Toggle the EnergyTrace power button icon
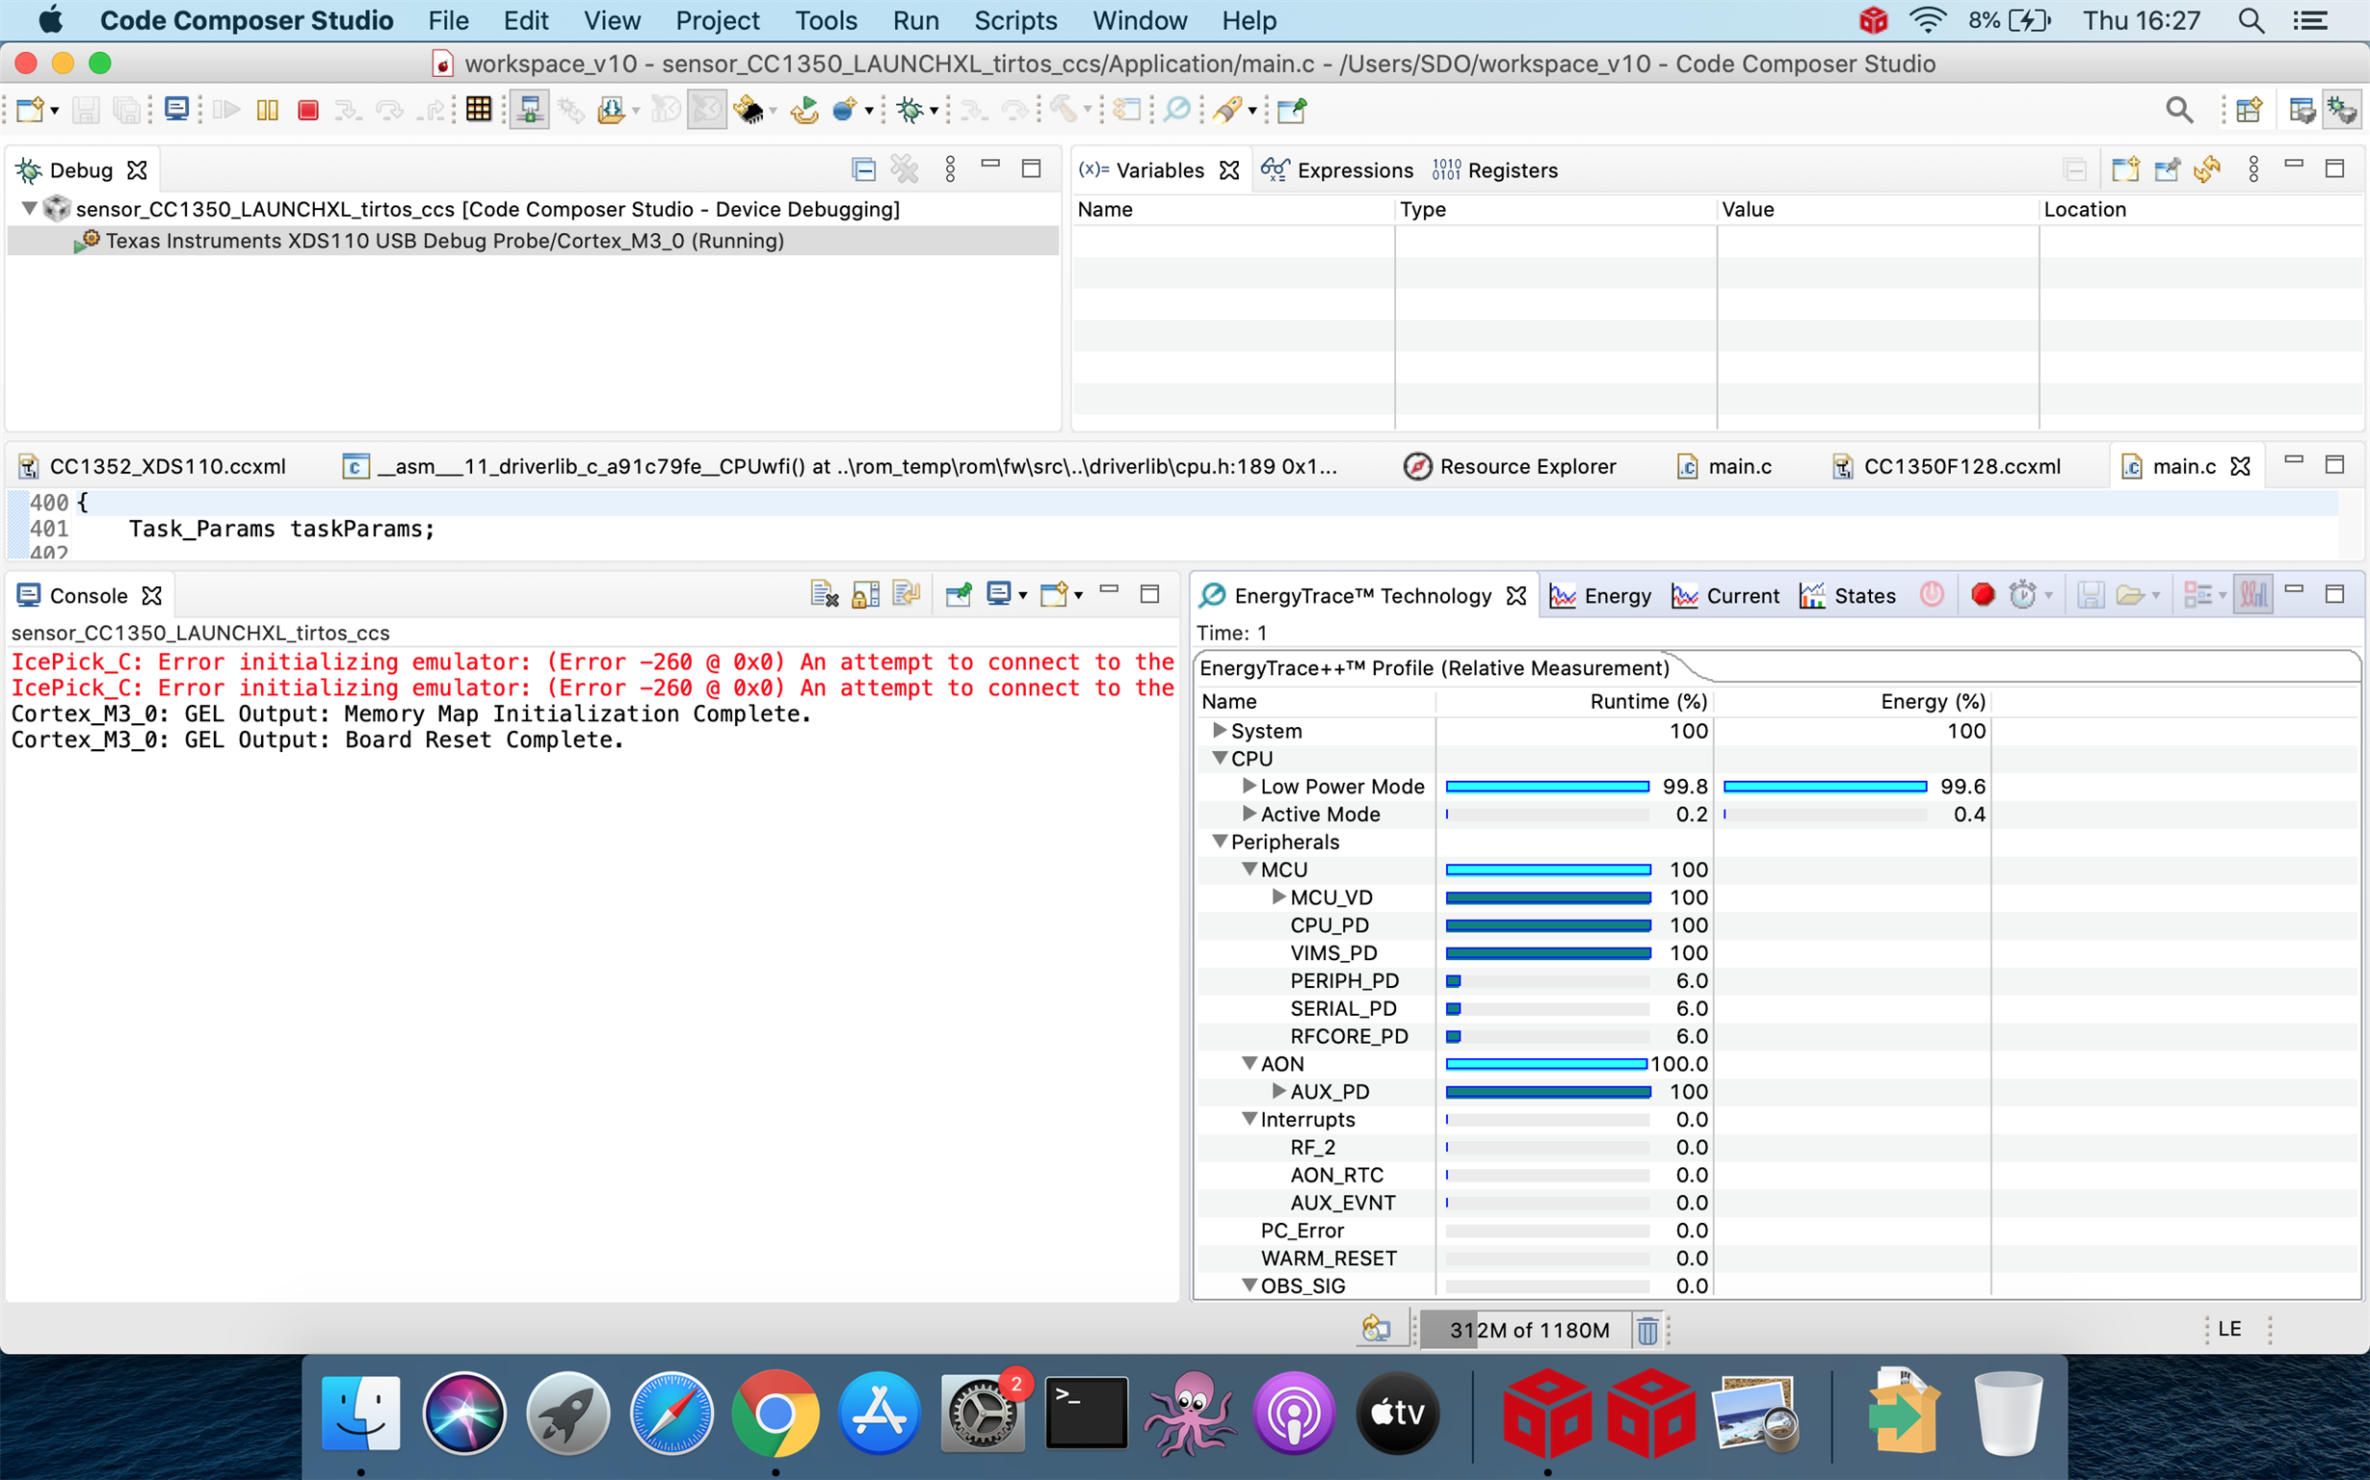This screenshot has width=2370, height=1480. tap(1932, 594)
